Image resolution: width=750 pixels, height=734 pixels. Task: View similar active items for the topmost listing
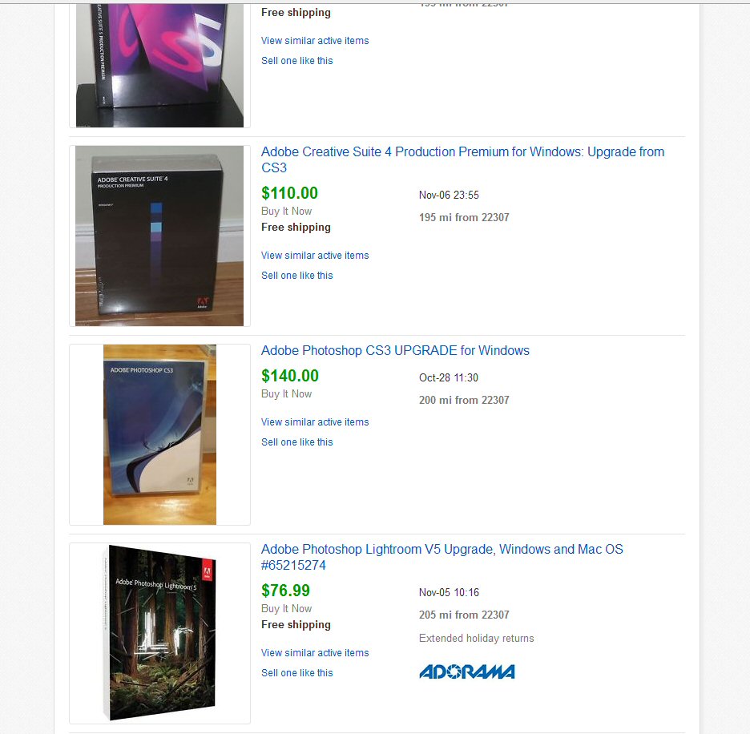(x=315, y=41)
